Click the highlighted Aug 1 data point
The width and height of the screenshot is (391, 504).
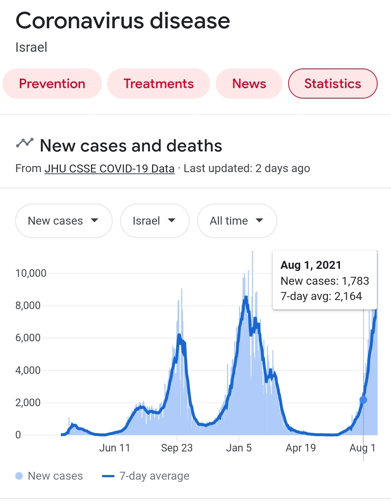(x=363, y=400)
